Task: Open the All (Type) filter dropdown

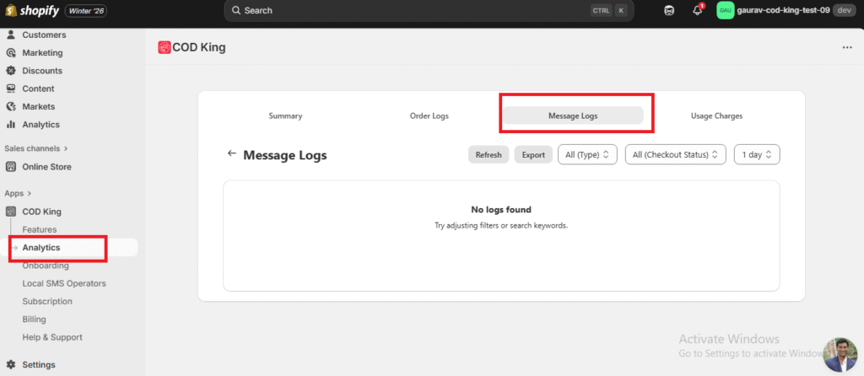Action: point(587,155)
